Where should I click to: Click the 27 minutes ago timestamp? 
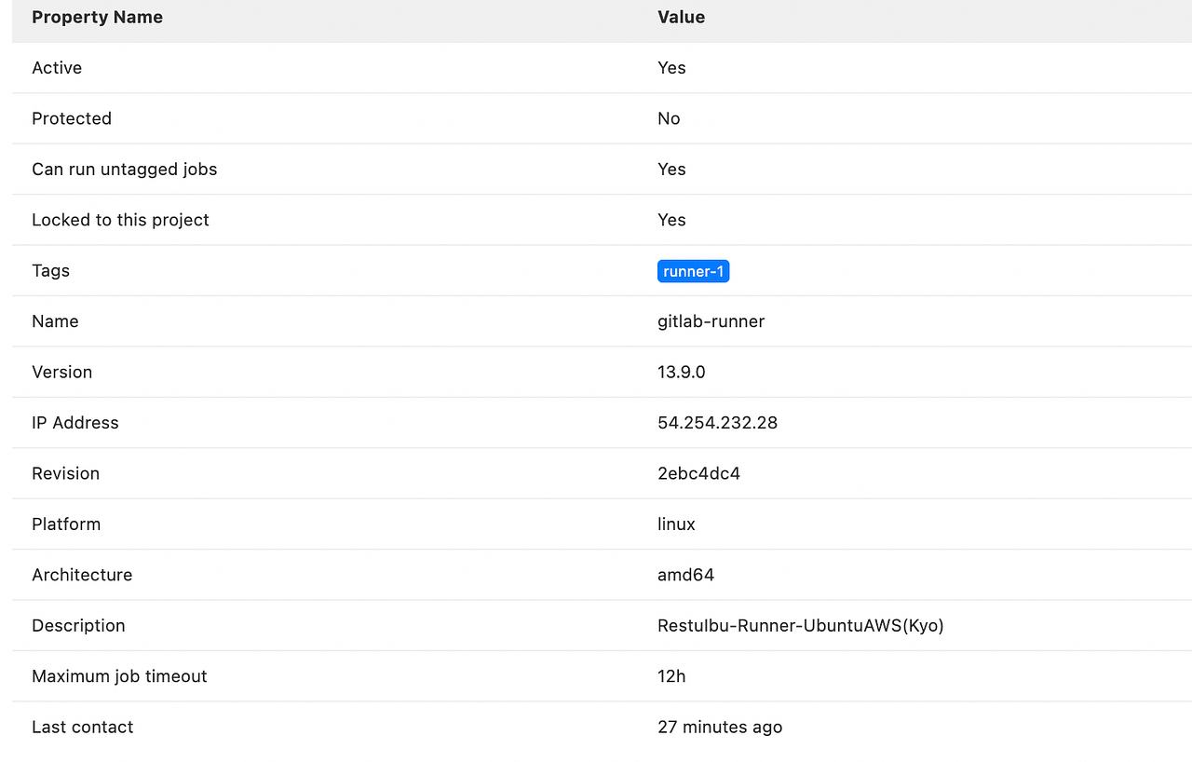point(720,727)
